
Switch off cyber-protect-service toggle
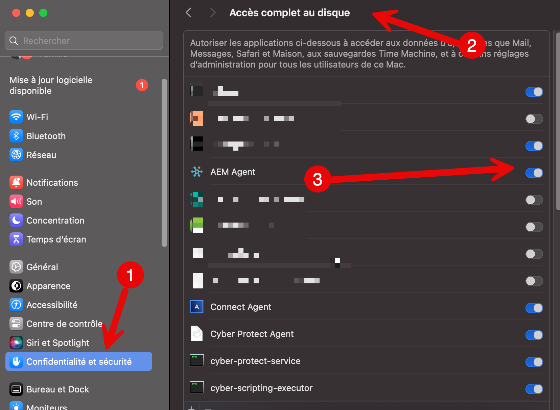click(534, 362)
